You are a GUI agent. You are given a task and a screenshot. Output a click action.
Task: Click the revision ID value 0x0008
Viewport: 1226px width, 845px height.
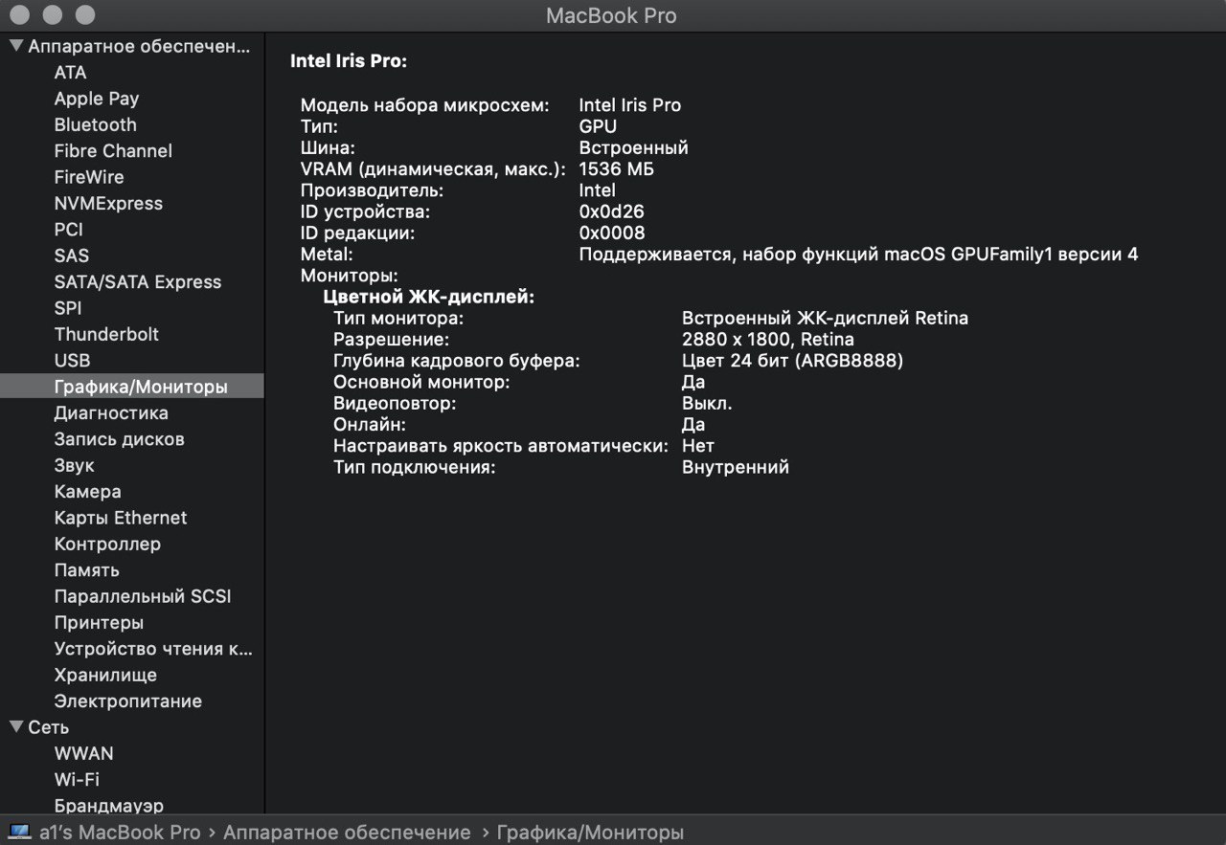pos(612,233)
